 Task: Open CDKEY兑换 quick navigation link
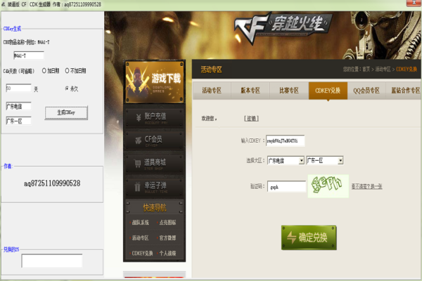coord(142,254)
